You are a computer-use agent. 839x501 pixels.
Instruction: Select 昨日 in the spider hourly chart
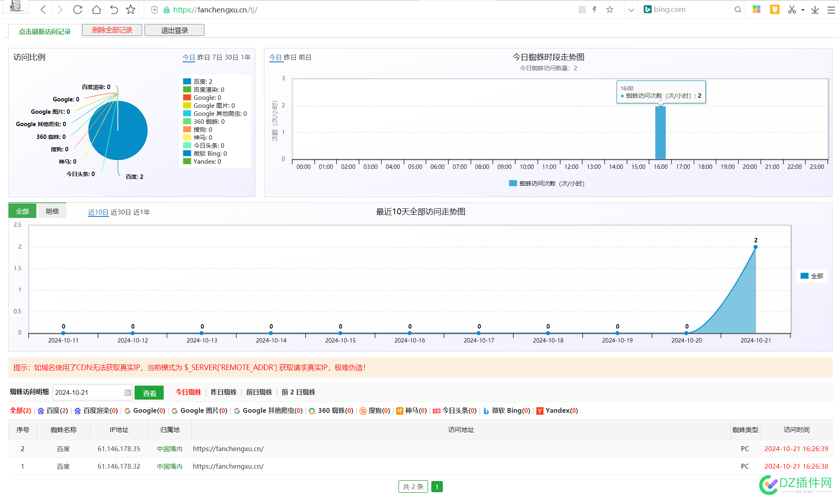[x=290, y=57]
